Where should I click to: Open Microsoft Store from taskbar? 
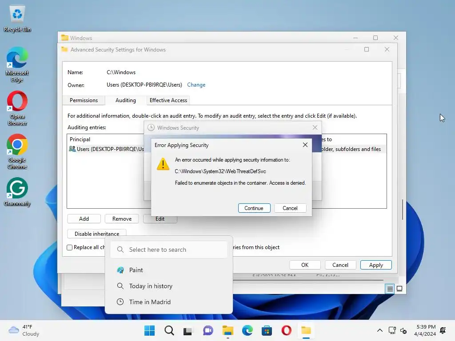pyautogui.click(x=267, y=330)
